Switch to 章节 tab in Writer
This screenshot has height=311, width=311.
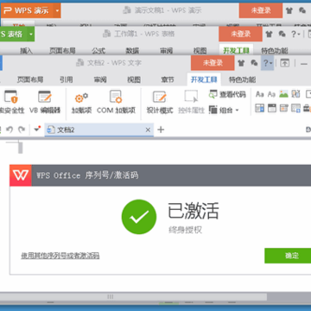[x=168, y=79]
